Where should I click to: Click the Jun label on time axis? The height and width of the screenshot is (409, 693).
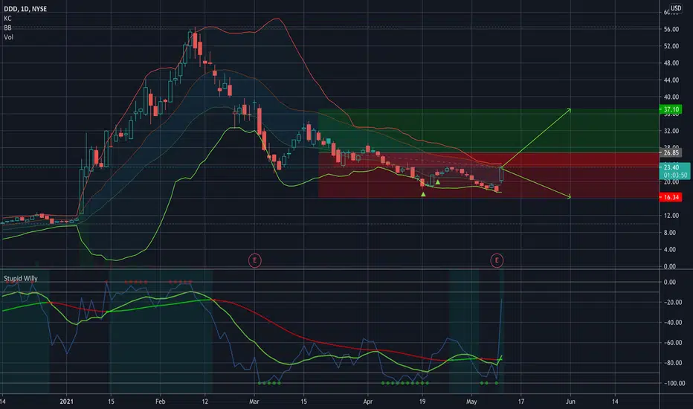coord(570,402)
